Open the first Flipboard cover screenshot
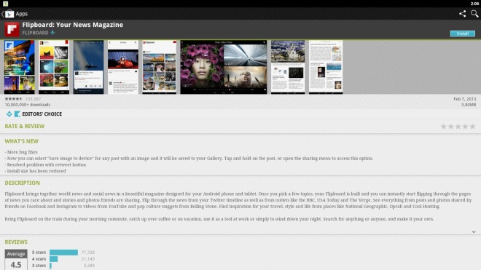 click(x=20, y=67)
